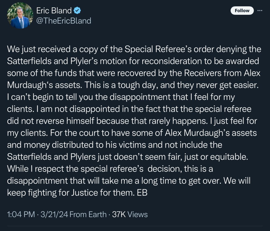Click the Eric Bland display name

[54, 11]
